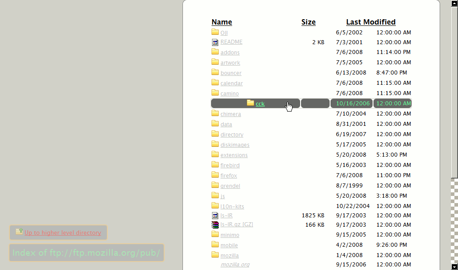Screen dimensions: 458x270
Task: Sort the listing by Last Modified
Action: point(371,22)
